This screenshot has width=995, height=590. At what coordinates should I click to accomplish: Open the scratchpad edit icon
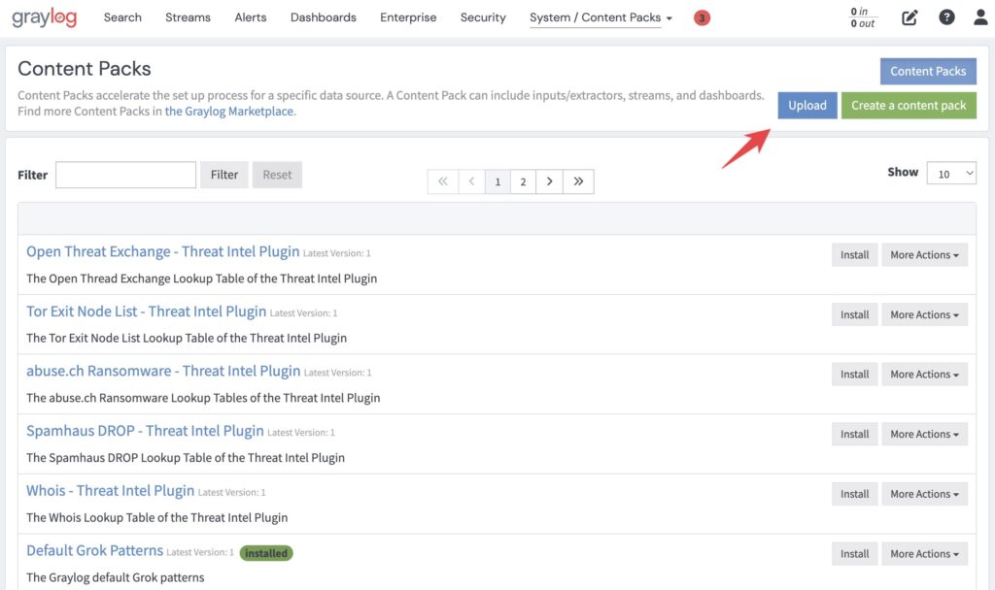[909, 17]
